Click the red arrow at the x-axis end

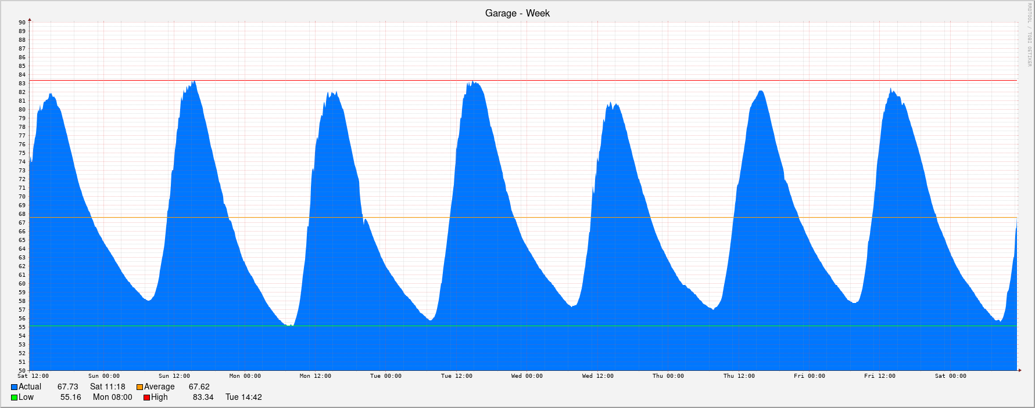pos(1019,370)
